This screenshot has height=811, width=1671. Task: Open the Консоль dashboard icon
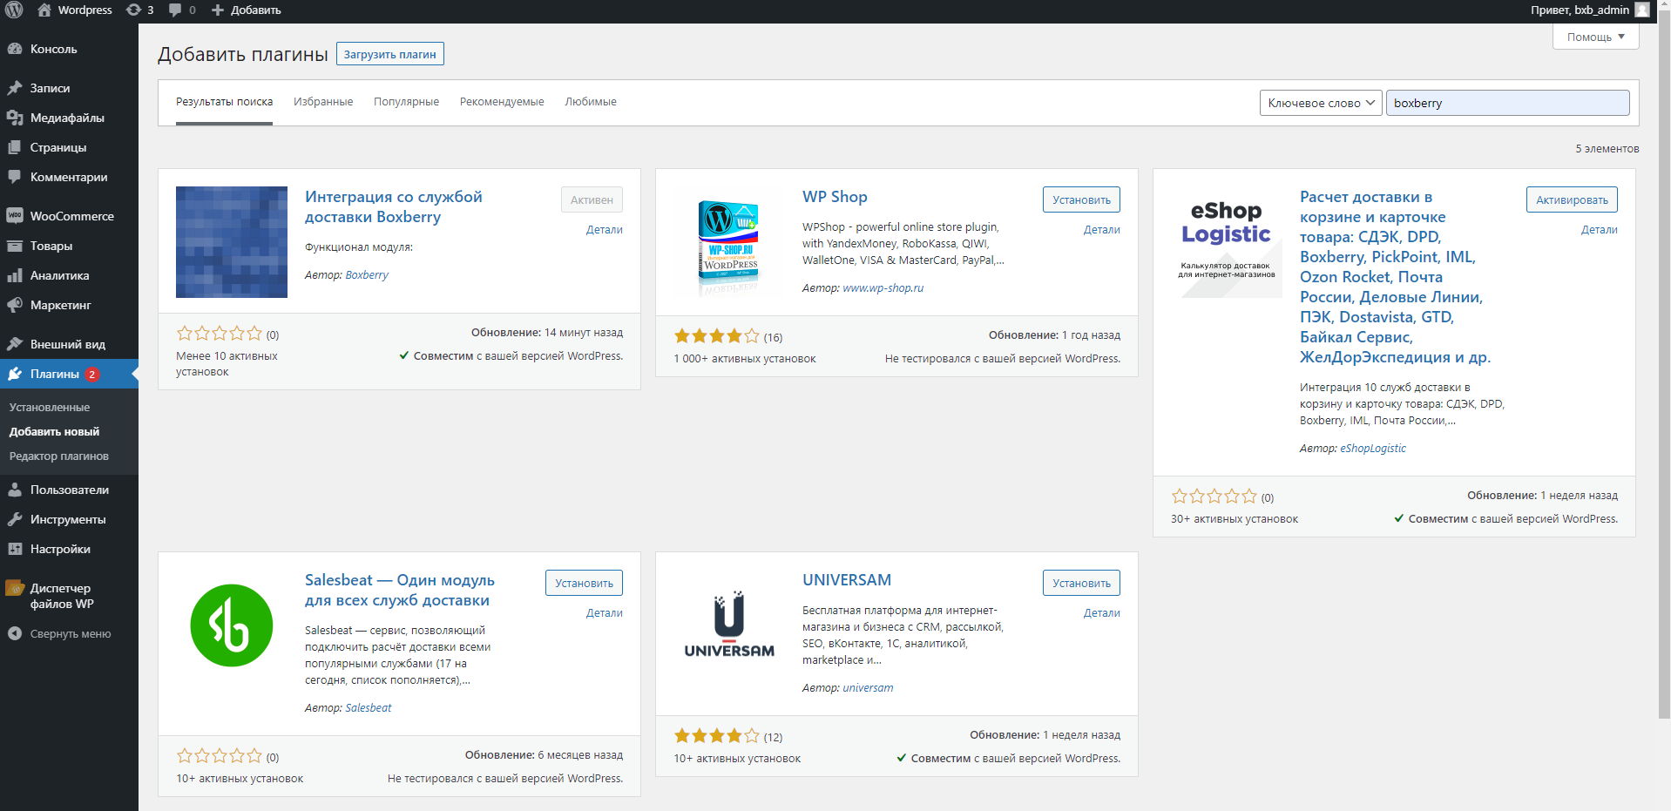[15, 49]
